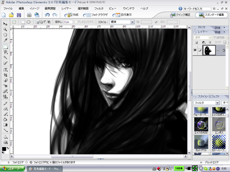Open the イメージ menu

(34, 9)
